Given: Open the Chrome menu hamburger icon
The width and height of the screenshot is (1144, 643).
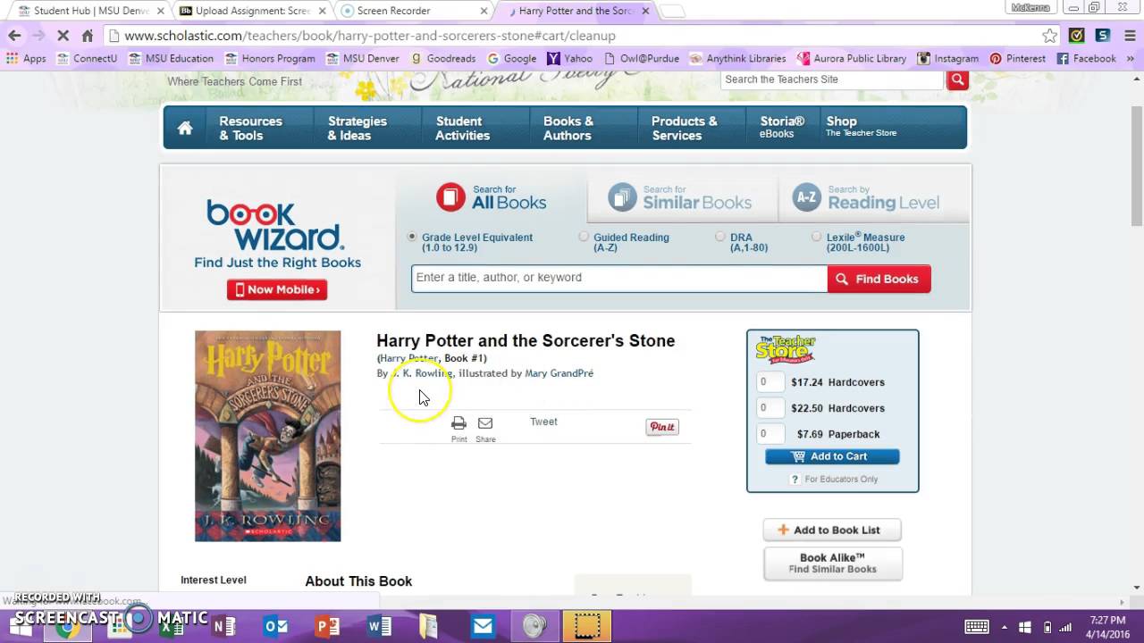Looking at the screenshot, I should [1128, 36].
